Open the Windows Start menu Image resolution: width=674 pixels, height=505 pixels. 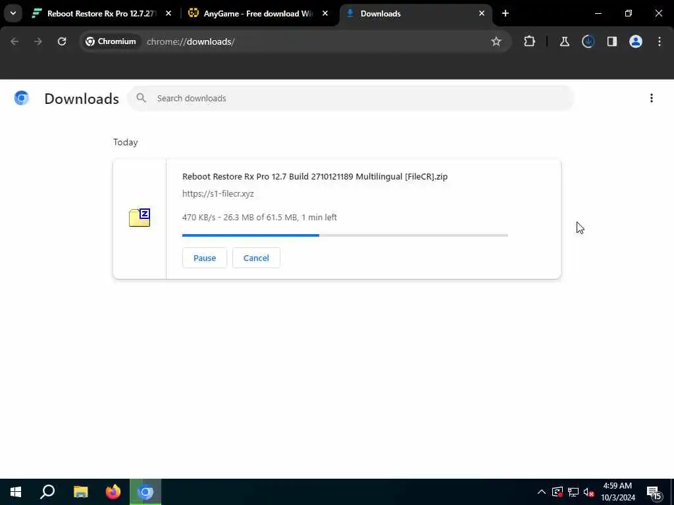[16, 492]
